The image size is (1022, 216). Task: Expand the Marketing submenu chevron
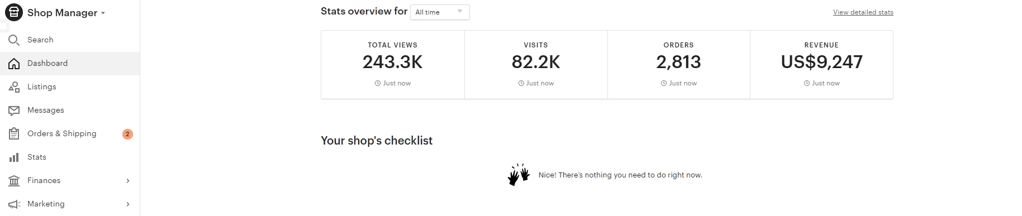coord(128,204)
